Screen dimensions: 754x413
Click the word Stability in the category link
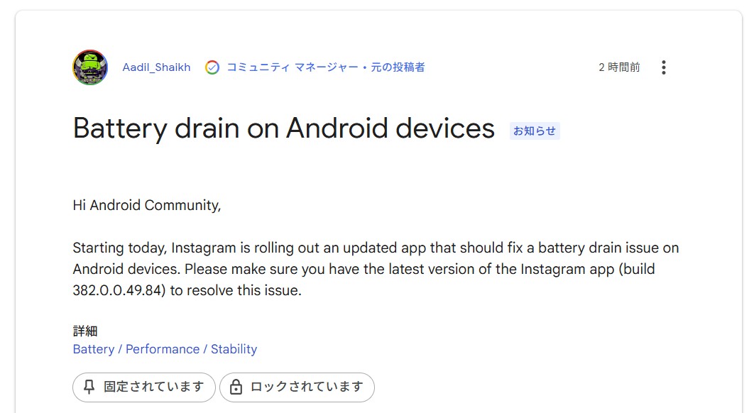coord(234,349)
